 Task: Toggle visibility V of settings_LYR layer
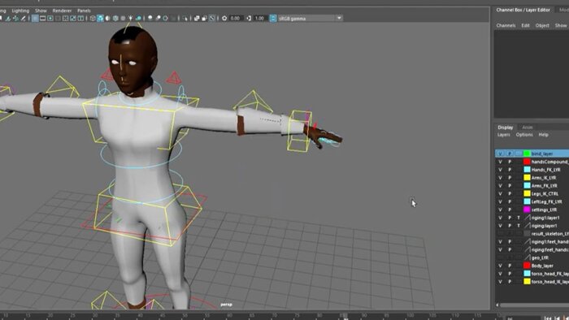click(x=500, y=210)
